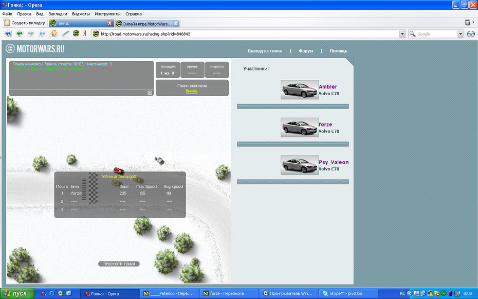
Task: Click forze's name in the records table
Action: point(76,194)
